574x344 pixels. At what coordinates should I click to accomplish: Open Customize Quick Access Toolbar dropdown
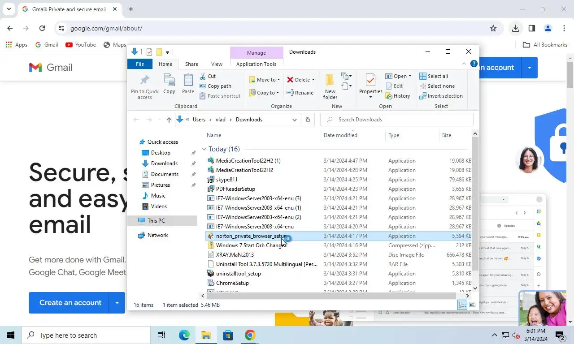pos(167,52)
